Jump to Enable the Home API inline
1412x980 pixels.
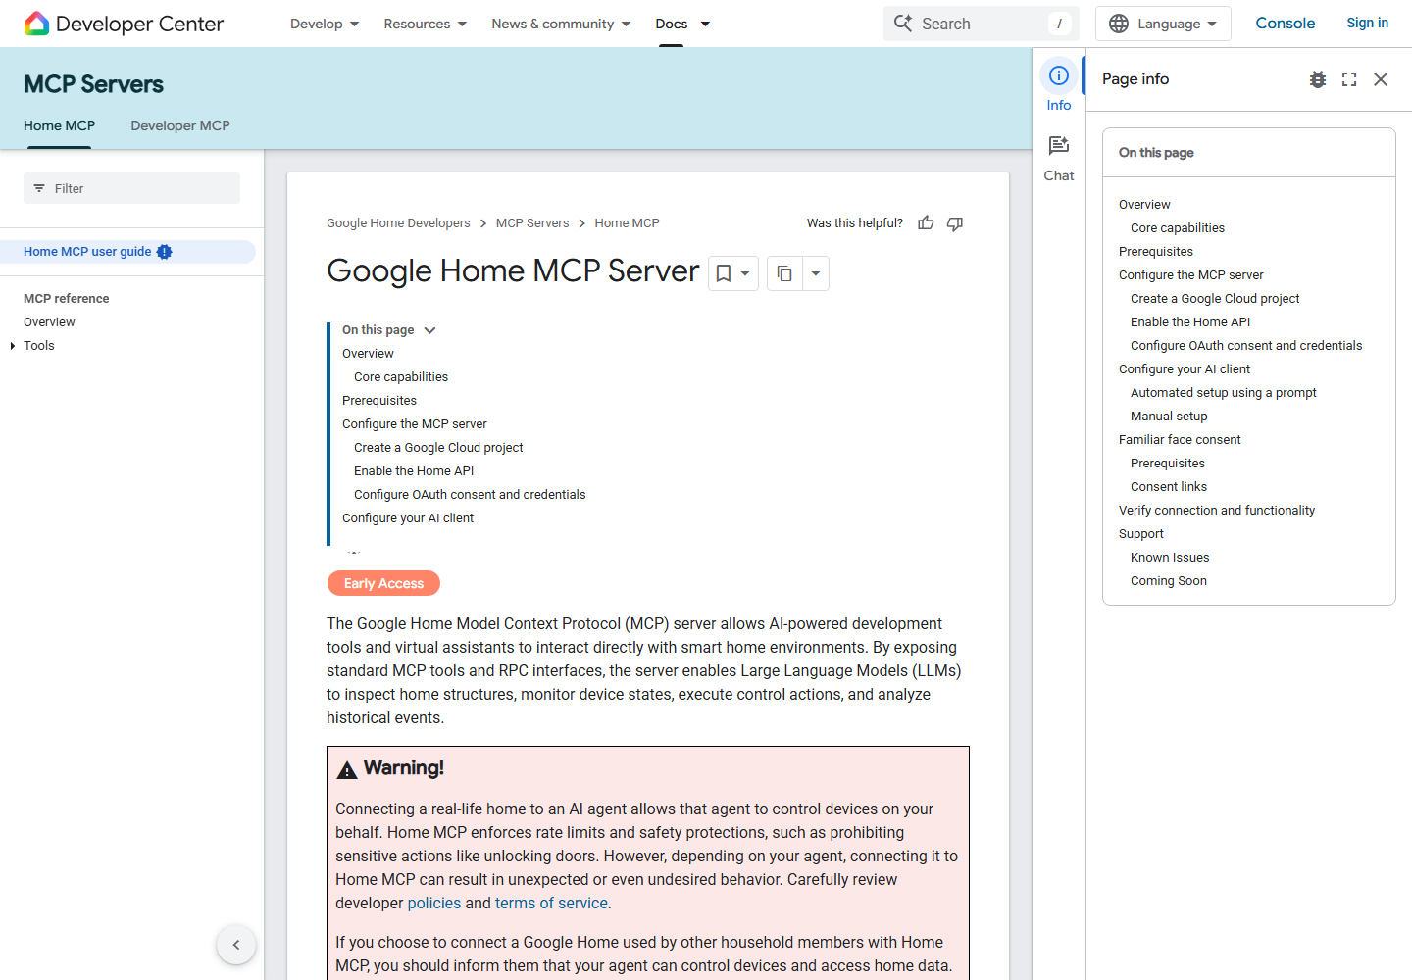click(x=414, y=471)
